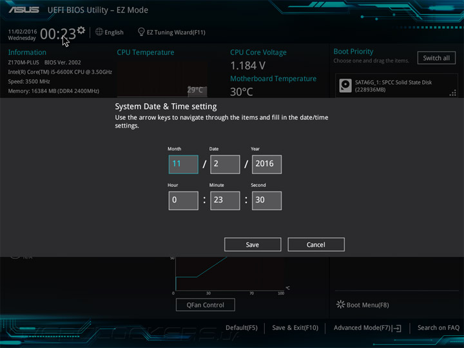Click the BIOS Ver. 2002 text
Viewport: 464px width, 348px height.
click(x=63, y=63)
